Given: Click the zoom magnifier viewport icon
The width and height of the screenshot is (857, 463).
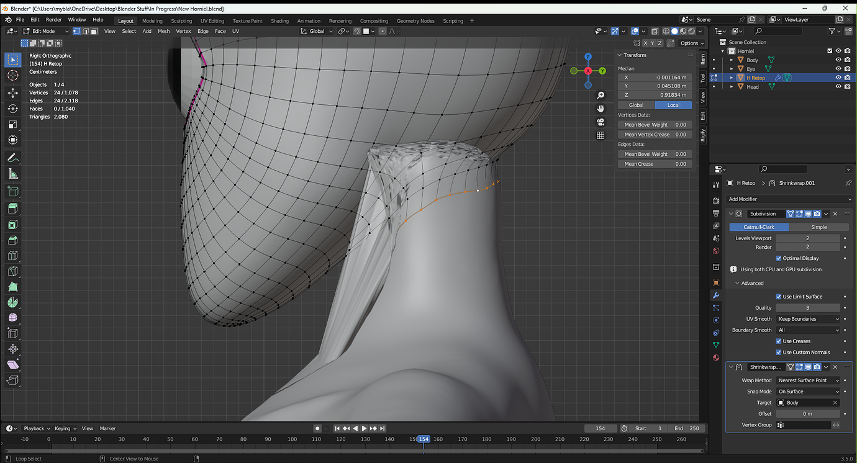Looking at the screenshot, I should tap(601, 96).
